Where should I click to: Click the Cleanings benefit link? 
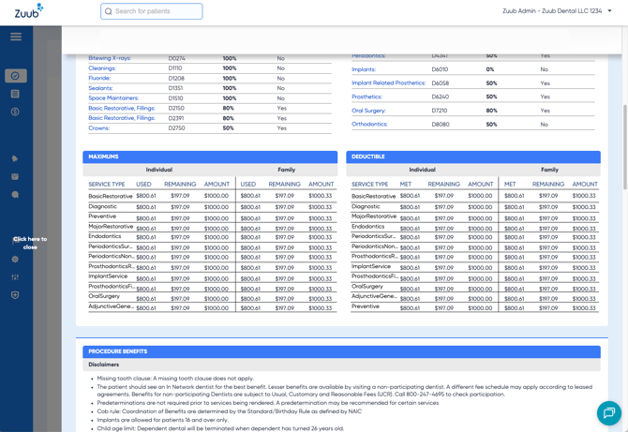pos(102,68)
